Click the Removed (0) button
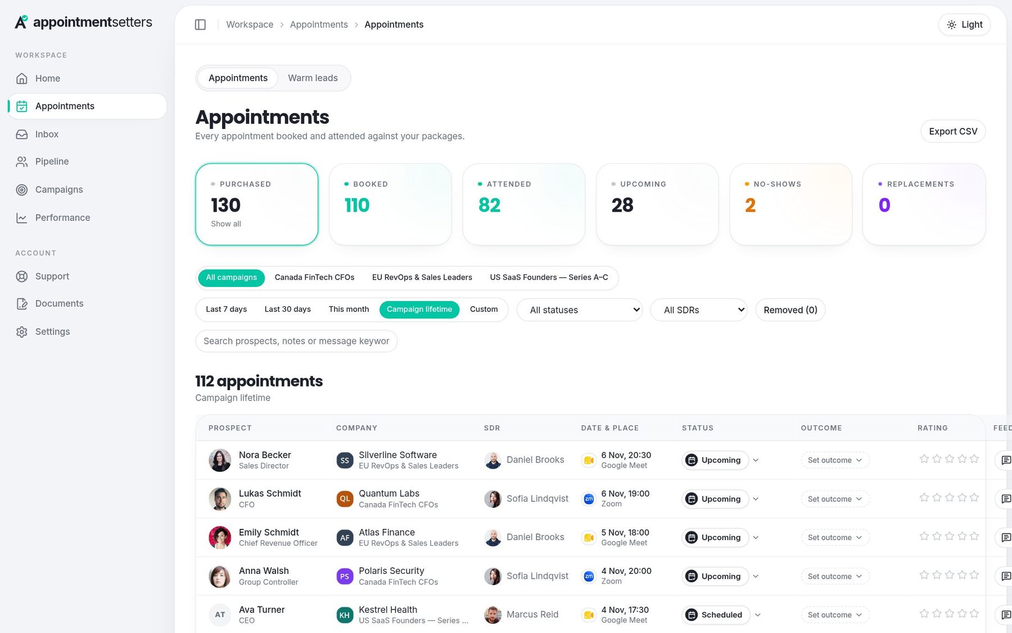This screenshot has width=1012, height=633. [790, 310]
